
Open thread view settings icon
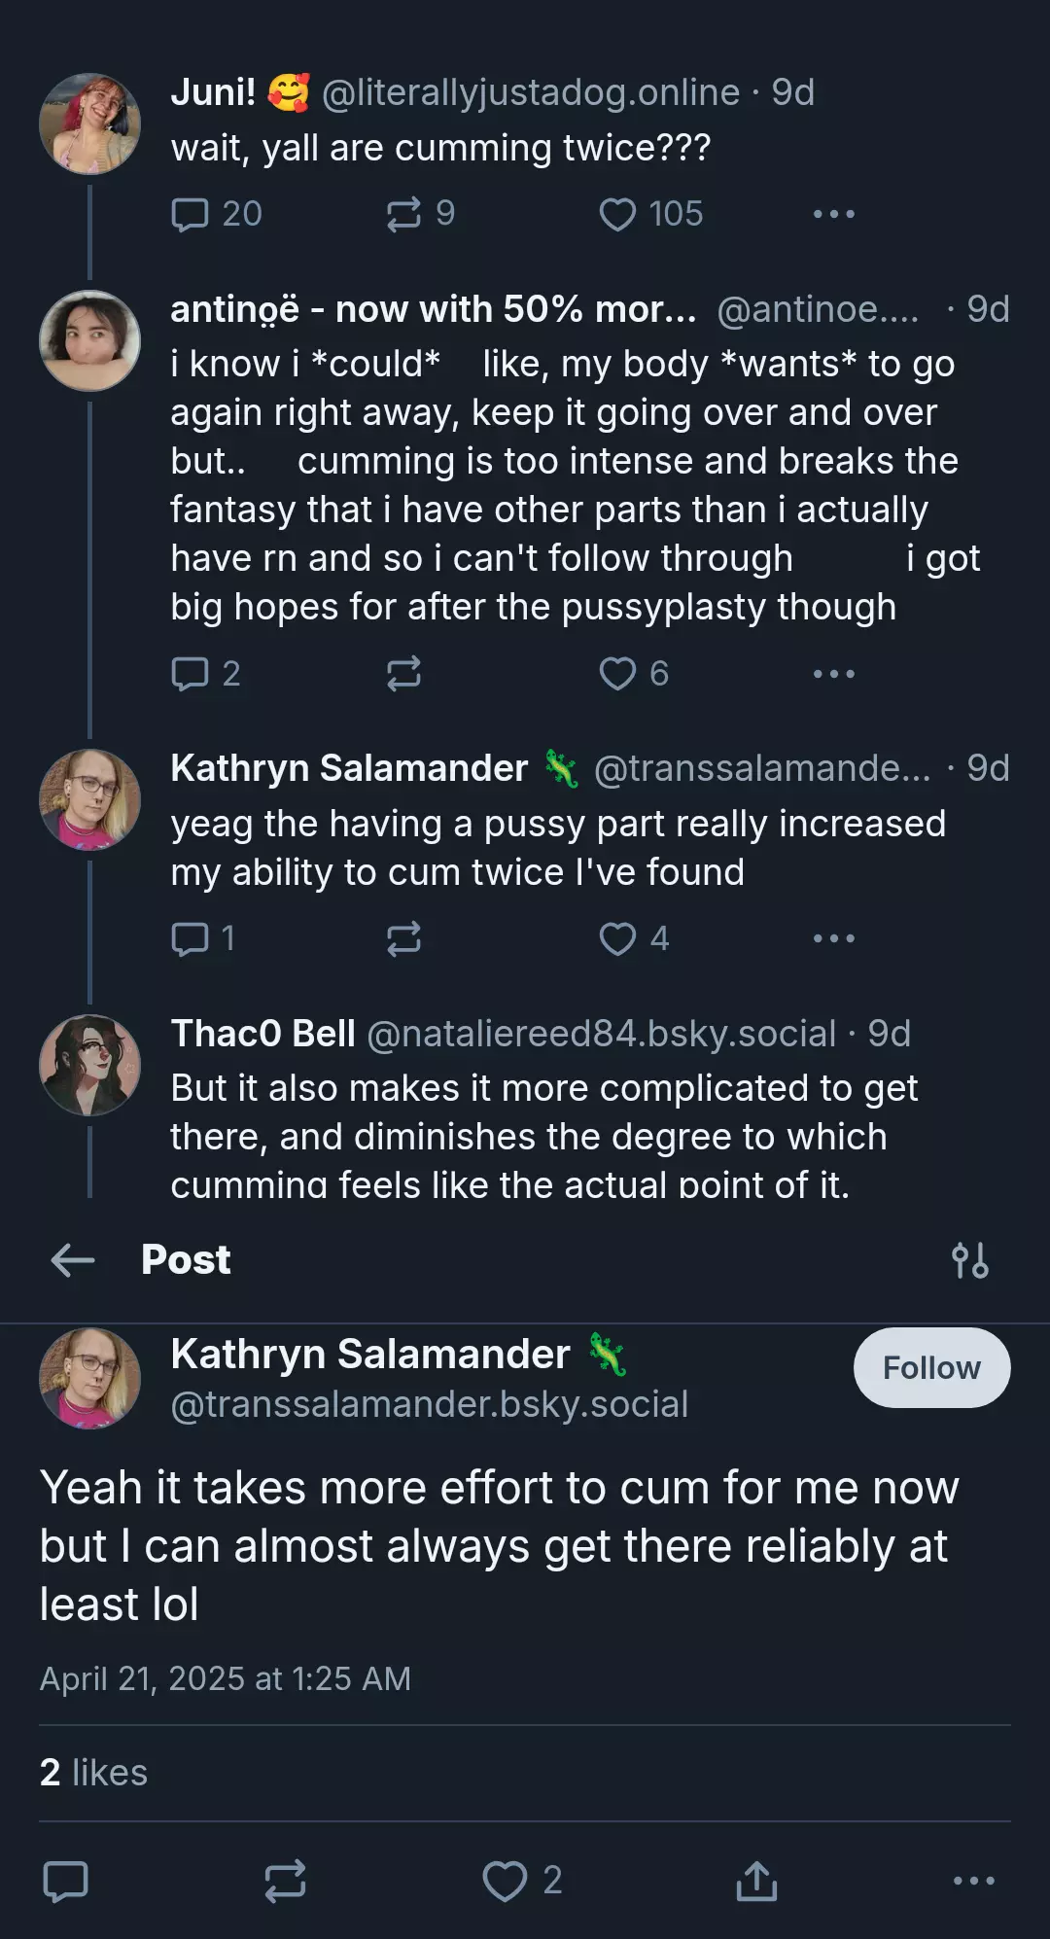[970, 1260]
